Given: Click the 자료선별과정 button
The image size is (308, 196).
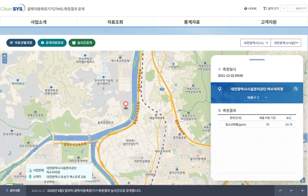Looking at the screenshot, I should [21, 43].
